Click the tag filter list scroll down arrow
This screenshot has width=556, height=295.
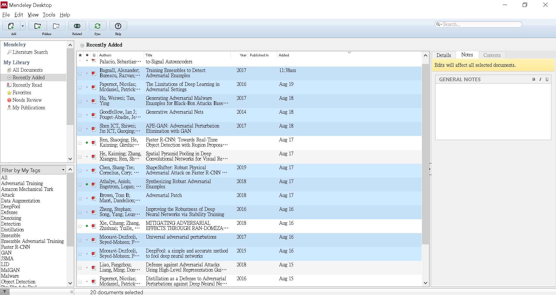[x=70, y=283]
